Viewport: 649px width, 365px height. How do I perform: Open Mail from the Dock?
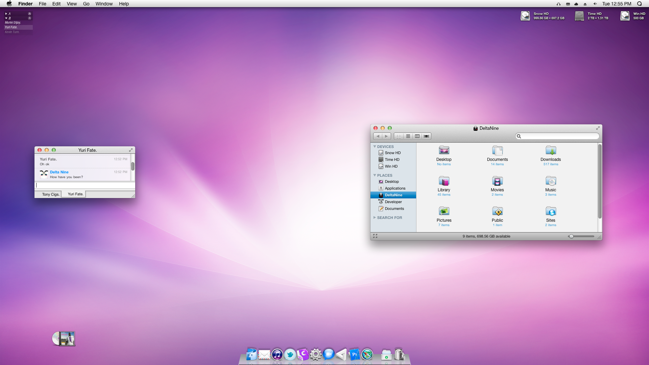coord(264,355)
